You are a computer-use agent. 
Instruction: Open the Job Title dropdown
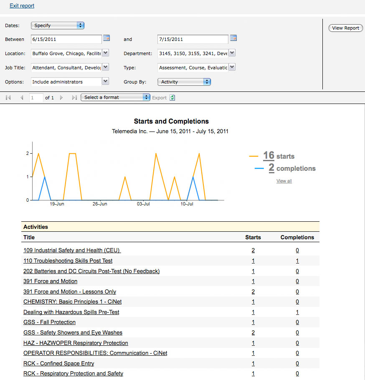pos(106,67)
